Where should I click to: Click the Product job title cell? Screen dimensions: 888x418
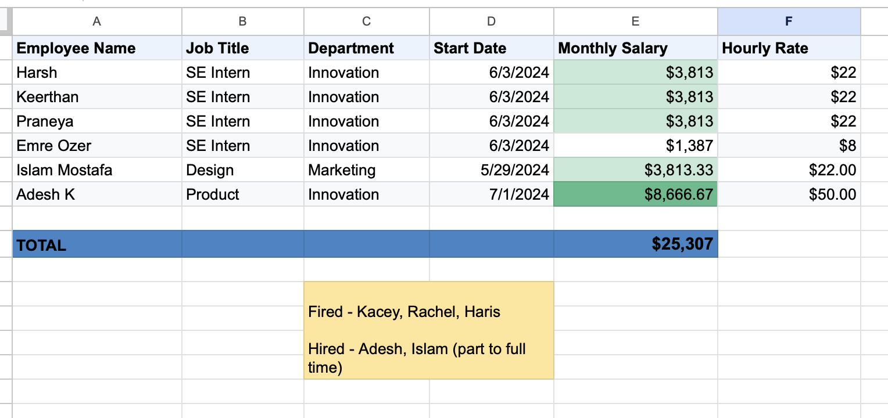coord(242,194)
